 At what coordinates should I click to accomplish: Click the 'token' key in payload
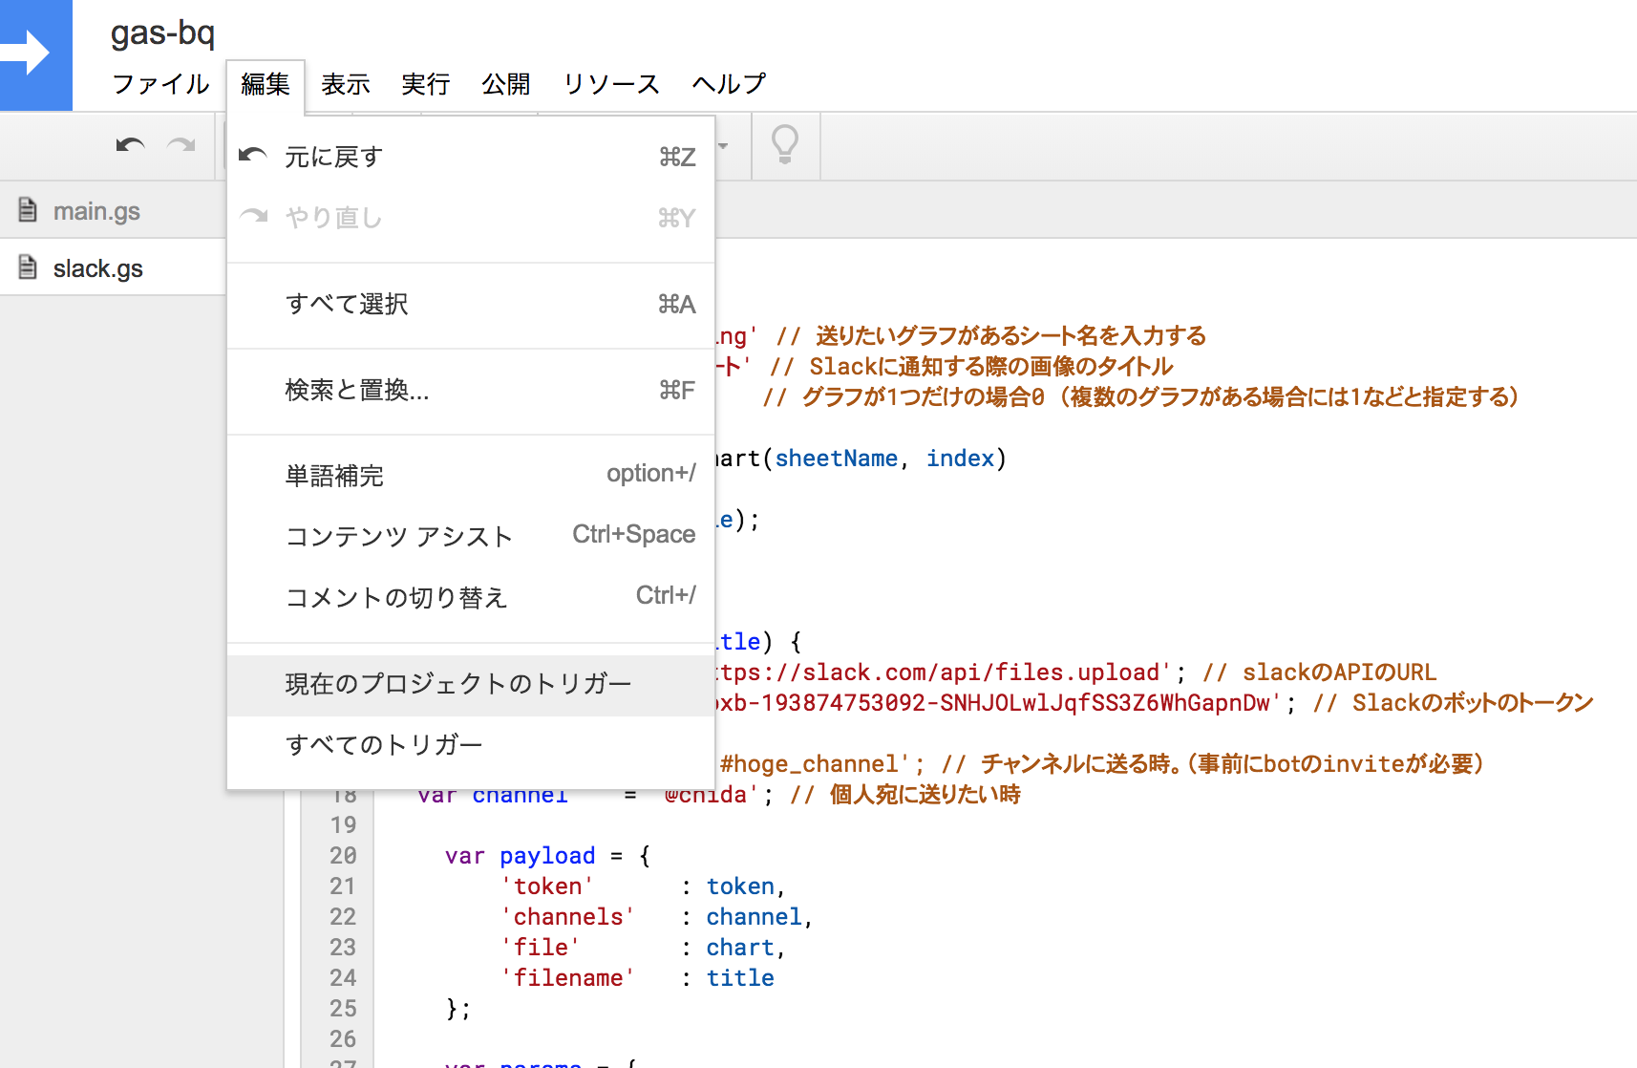pos(547,886)
